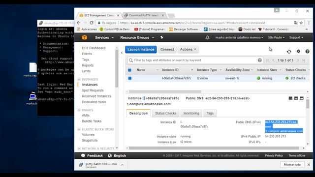Screen dimensions: 315x177
Task: Switch to the Monitoring tab
Action: pos(191,114)
